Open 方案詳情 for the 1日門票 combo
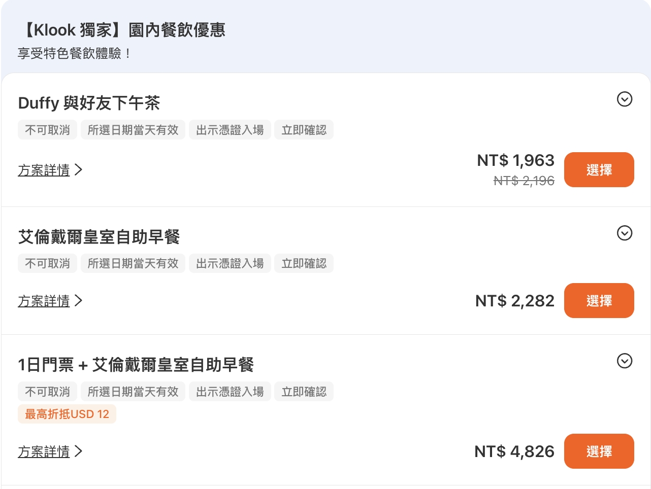Screen dimensions: 651x489 [x=44, y=451]
